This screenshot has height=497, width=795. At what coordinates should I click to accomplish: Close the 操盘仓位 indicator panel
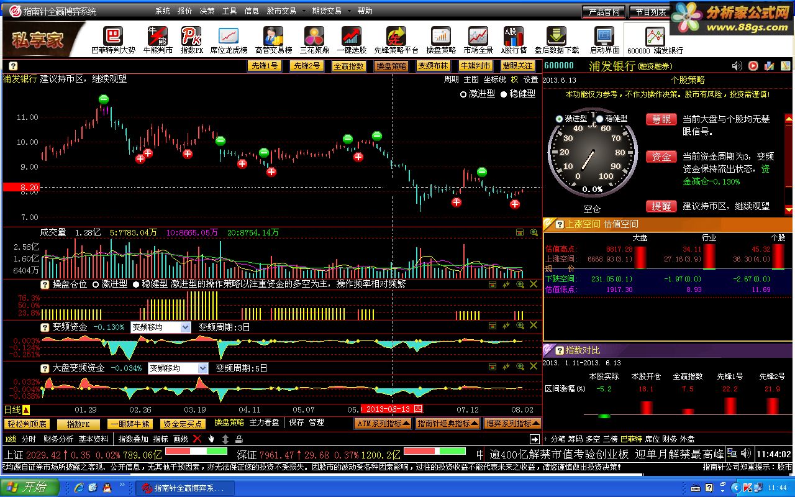click(x=533, y=284)
